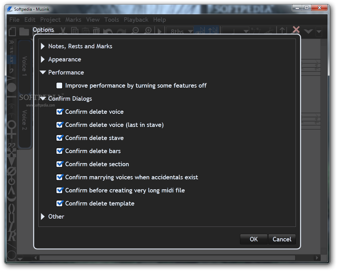Open the View menu
Viewport: 337px width, 271px height.
click(x=93, y=20)
